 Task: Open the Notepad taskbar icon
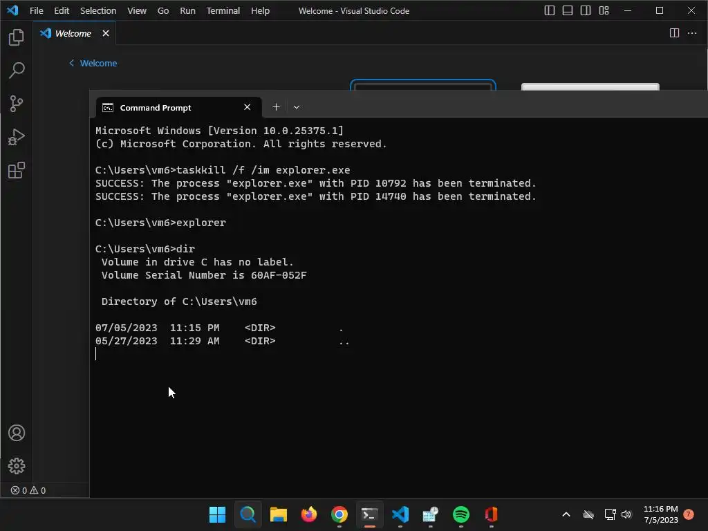(x=430, y=514)
